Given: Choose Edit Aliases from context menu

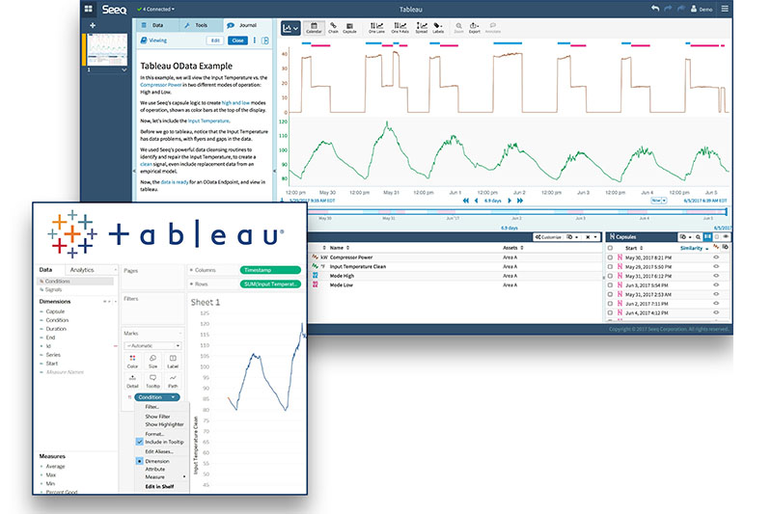Looking at the screenshot, I should click(159, 451).
